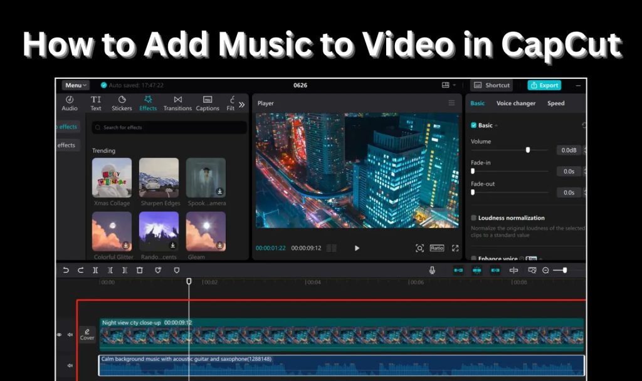This screenshot has height=381, width=642.
Task: Select the Xmas Collage effect thumbnail
Action: [x=112, y=177]
